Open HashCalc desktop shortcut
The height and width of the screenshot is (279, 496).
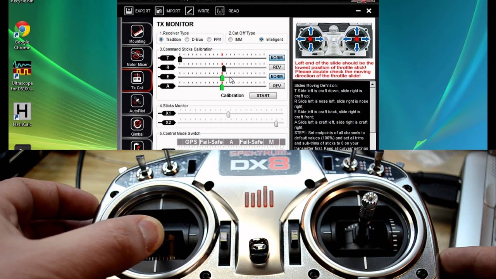pos(22,115)
